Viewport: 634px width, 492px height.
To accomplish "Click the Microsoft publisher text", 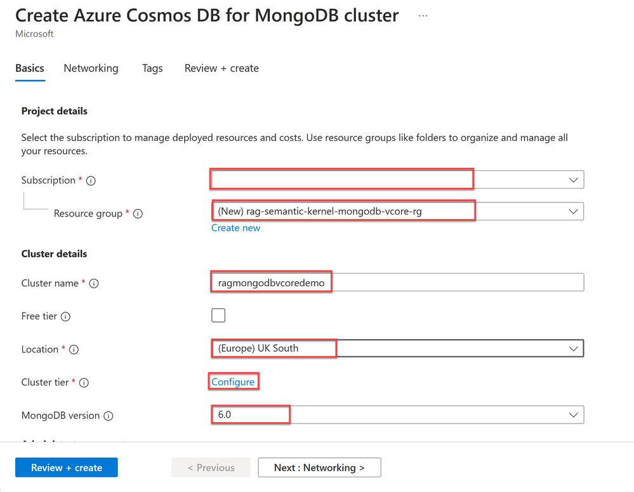I will 34,34.
